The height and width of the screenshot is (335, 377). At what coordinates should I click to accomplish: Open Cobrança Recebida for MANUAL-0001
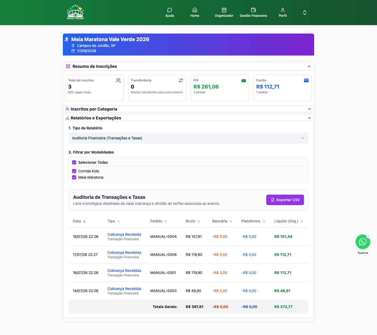[124, 271]
